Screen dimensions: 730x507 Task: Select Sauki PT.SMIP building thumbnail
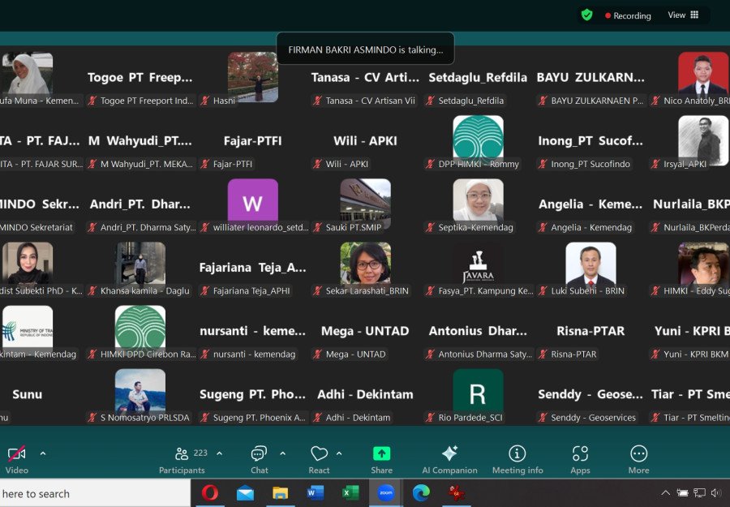[366, 203]
